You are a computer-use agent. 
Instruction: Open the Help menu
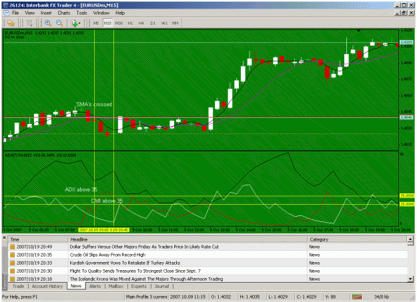(x=120, y=13)
